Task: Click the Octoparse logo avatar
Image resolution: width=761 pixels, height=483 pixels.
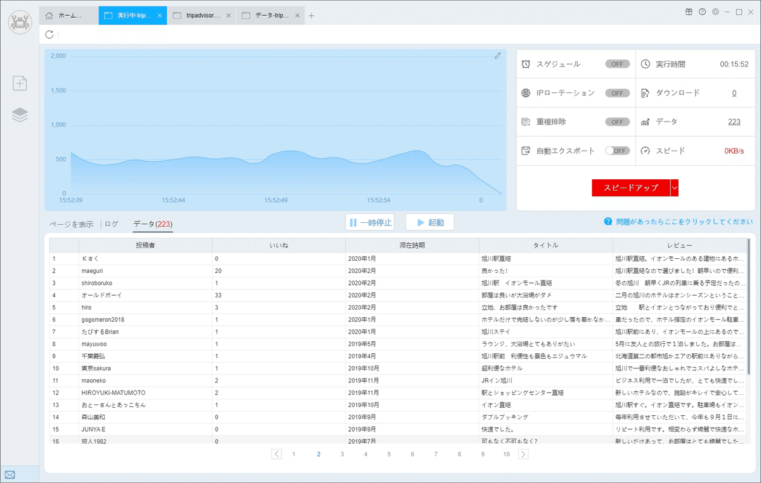Action: pyautogui.click(x=20, y=23)
